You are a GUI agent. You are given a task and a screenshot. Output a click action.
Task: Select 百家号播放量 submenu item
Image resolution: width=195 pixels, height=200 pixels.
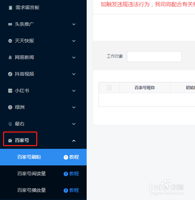point(31,190)
